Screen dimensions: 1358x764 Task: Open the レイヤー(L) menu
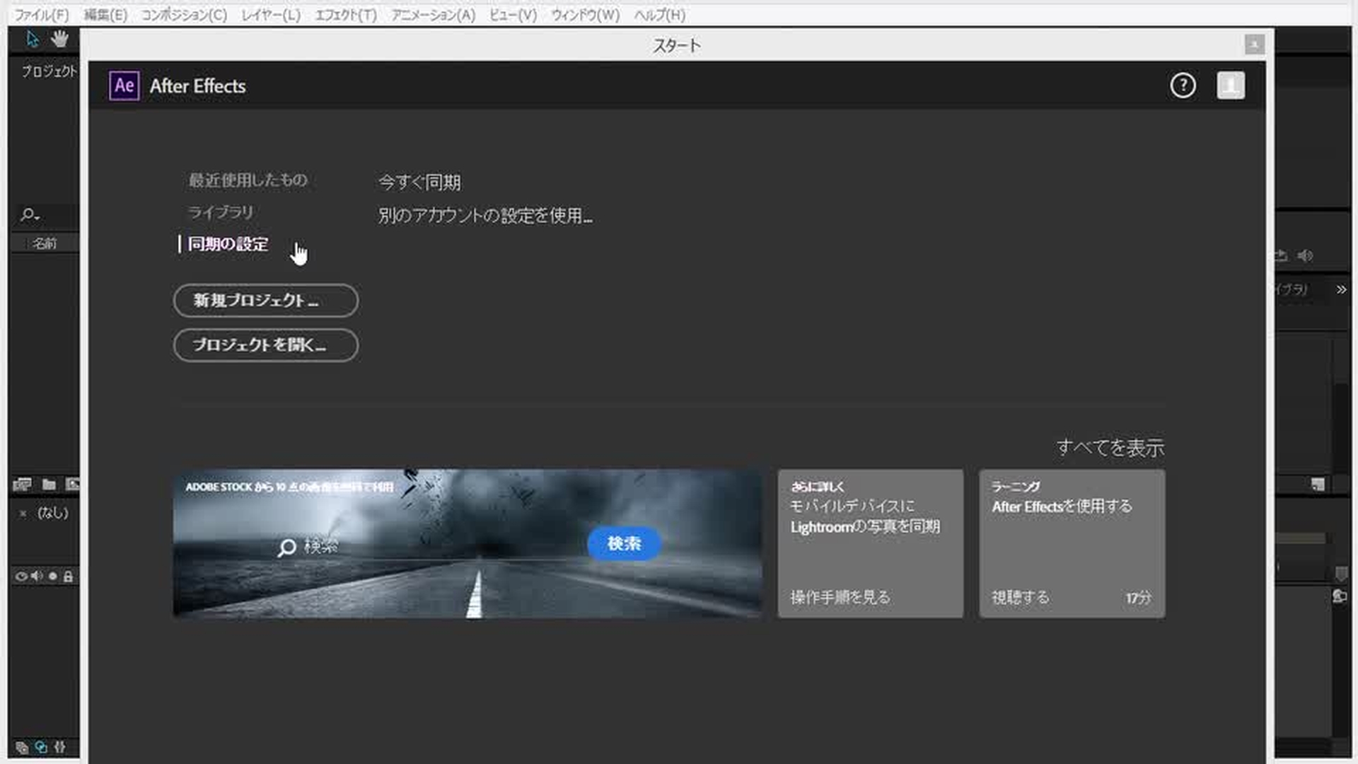271,15
